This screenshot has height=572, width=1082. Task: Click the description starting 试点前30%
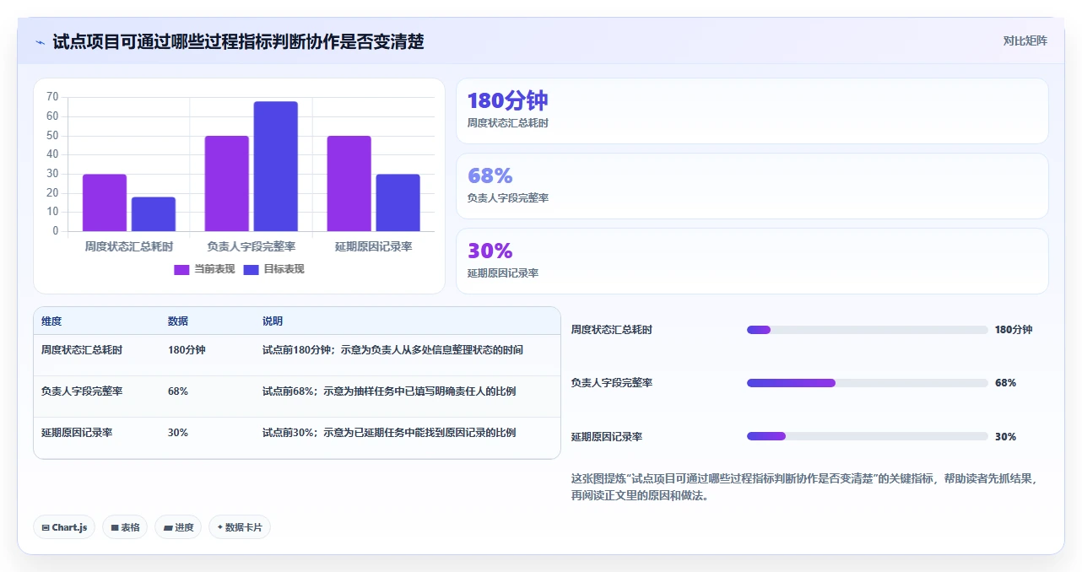coord(389,433)
